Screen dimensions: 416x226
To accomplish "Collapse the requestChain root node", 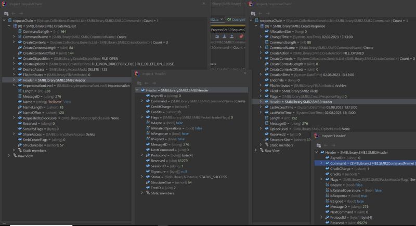I will click(4, 20).
